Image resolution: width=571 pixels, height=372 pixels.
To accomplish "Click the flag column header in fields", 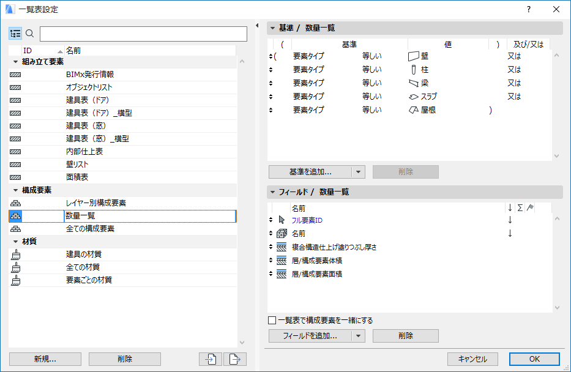I will (x=530, y=208).
